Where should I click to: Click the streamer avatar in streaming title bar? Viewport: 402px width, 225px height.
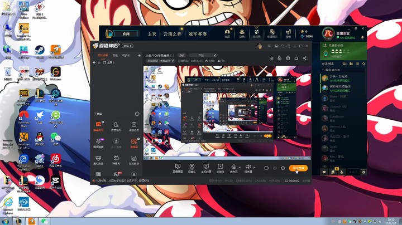260,46
